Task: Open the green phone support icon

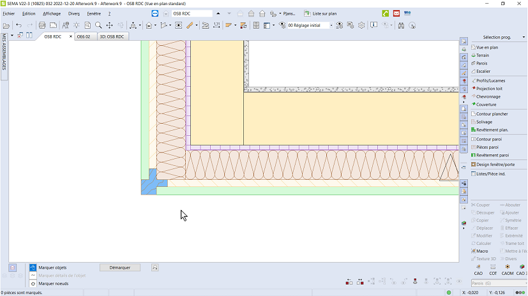Action: pyautogui.click(x=385, y=13)
